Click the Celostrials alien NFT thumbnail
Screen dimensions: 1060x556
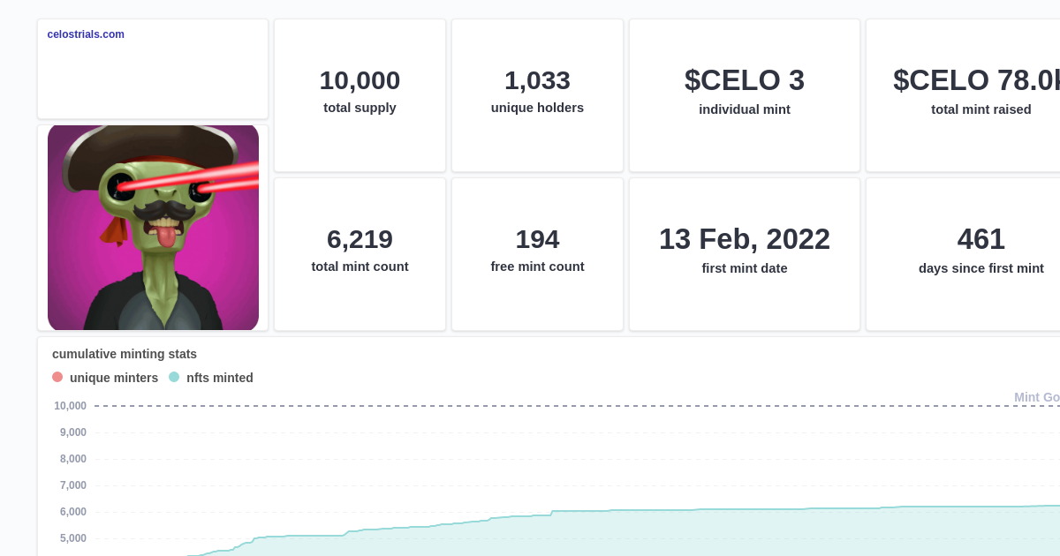coord(152,228)
